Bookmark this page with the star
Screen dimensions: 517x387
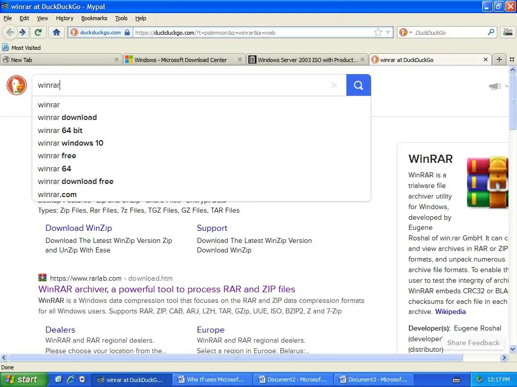(378, 32)
